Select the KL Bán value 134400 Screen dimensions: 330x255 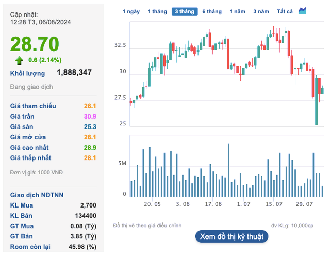pos(85,215)
